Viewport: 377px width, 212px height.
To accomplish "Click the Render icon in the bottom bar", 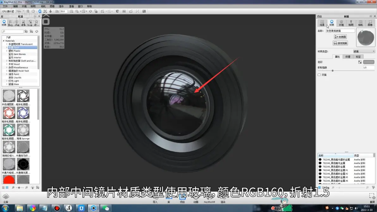I will pyautogui.click(x=223, y=199).
